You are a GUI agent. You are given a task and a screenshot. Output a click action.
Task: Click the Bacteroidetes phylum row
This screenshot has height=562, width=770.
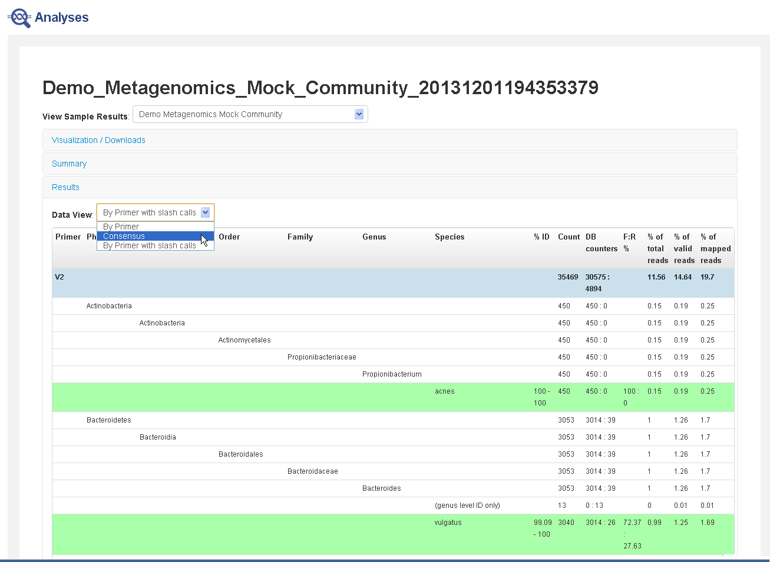109,420
